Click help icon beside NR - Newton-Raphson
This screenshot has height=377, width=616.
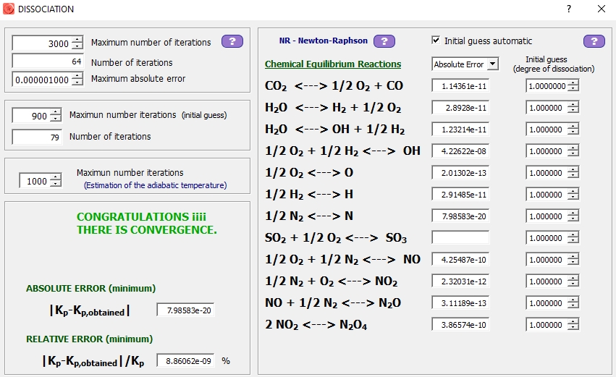(384, 41)
